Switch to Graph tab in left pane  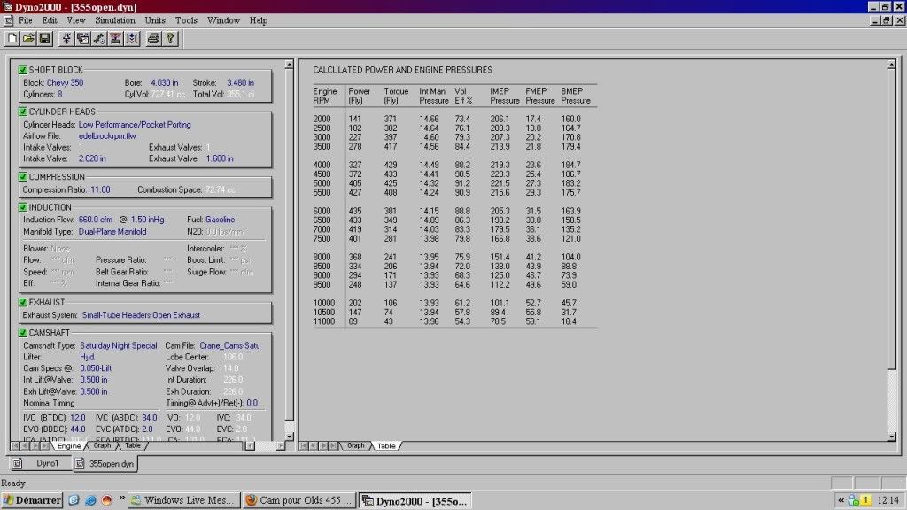coord(103,446)
